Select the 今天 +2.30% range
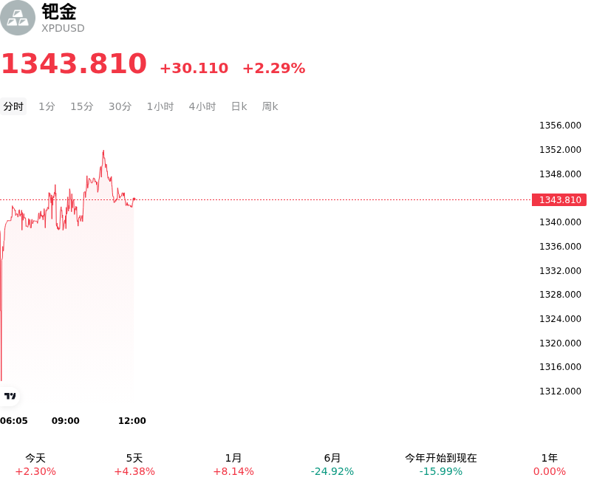The image size is (591, 486). tap(35, 465)
